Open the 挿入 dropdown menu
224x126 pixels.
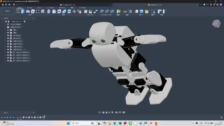coord(141,15)
